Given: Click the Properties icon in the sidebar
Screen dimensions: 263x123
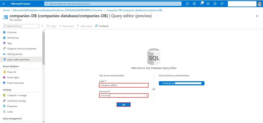Looking at the screenshot, I should (x=4, y=106).
